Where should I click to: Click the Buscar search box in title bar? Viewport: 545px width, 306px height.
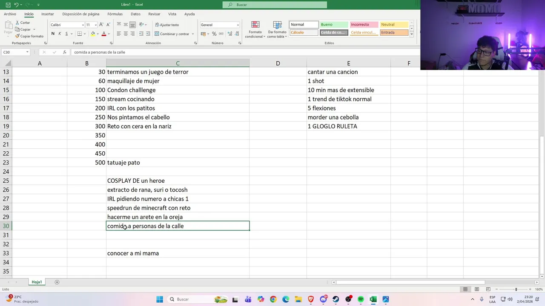[x=275, y=5]
